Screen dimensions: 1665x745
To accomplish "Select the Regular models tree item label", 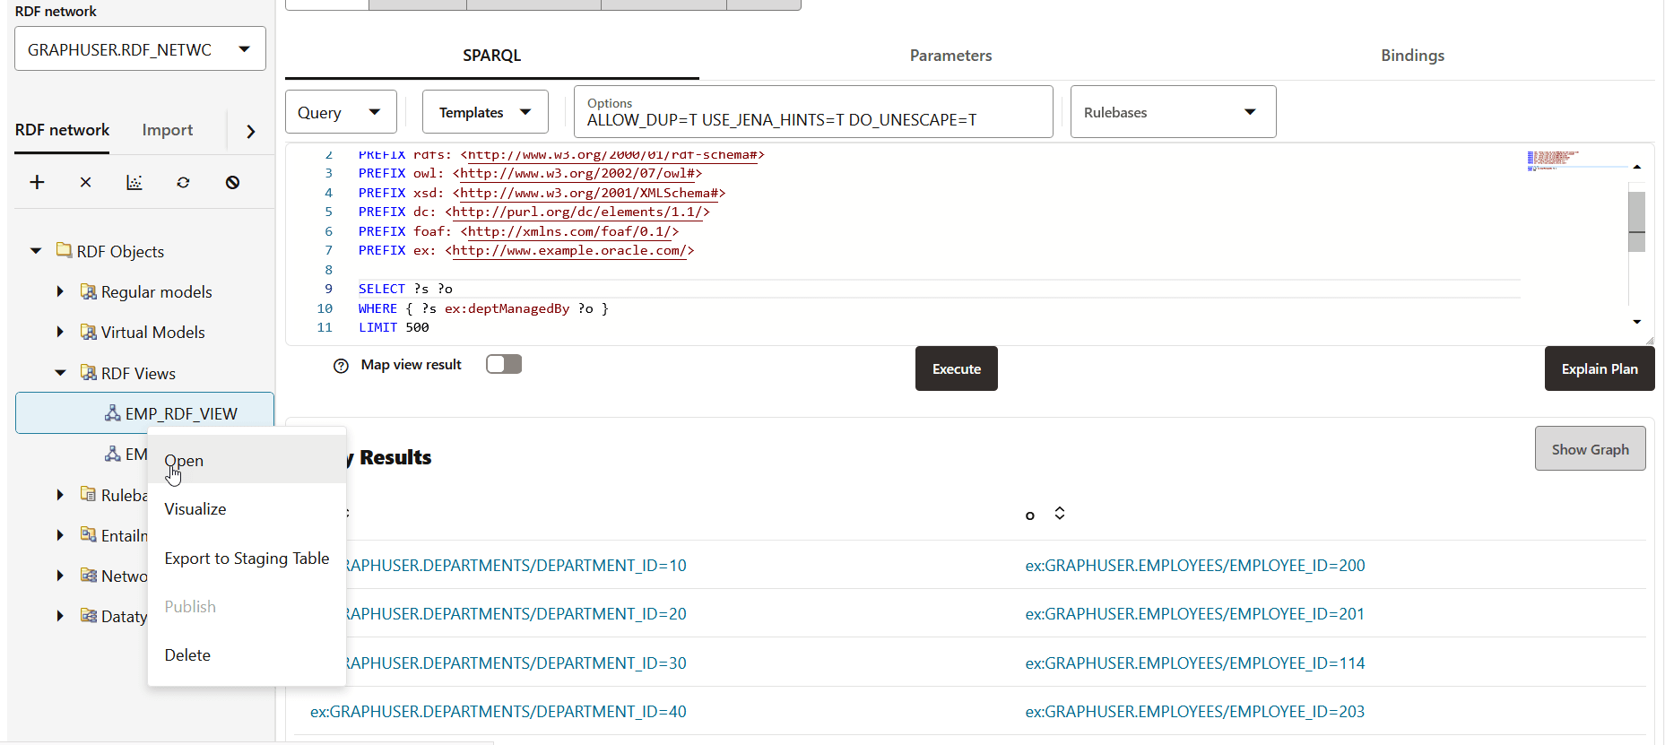I will [157, 292].
